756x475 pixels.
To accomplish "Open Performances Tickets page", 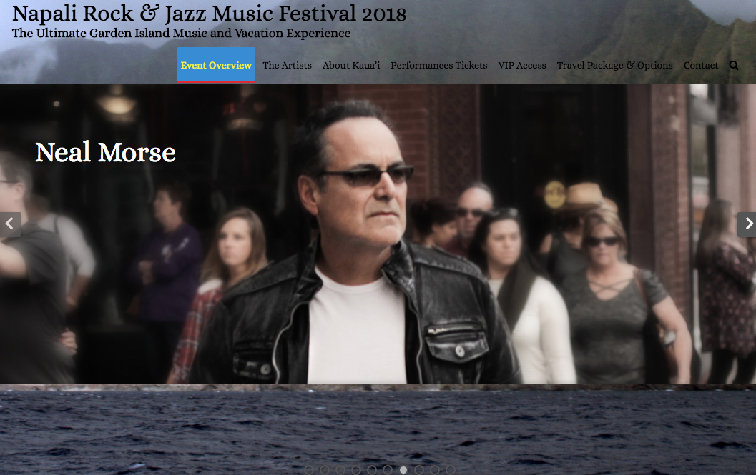I will 438,65.
